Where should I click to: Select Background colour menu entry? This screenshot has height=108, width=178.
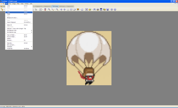[x=19, y=18]
